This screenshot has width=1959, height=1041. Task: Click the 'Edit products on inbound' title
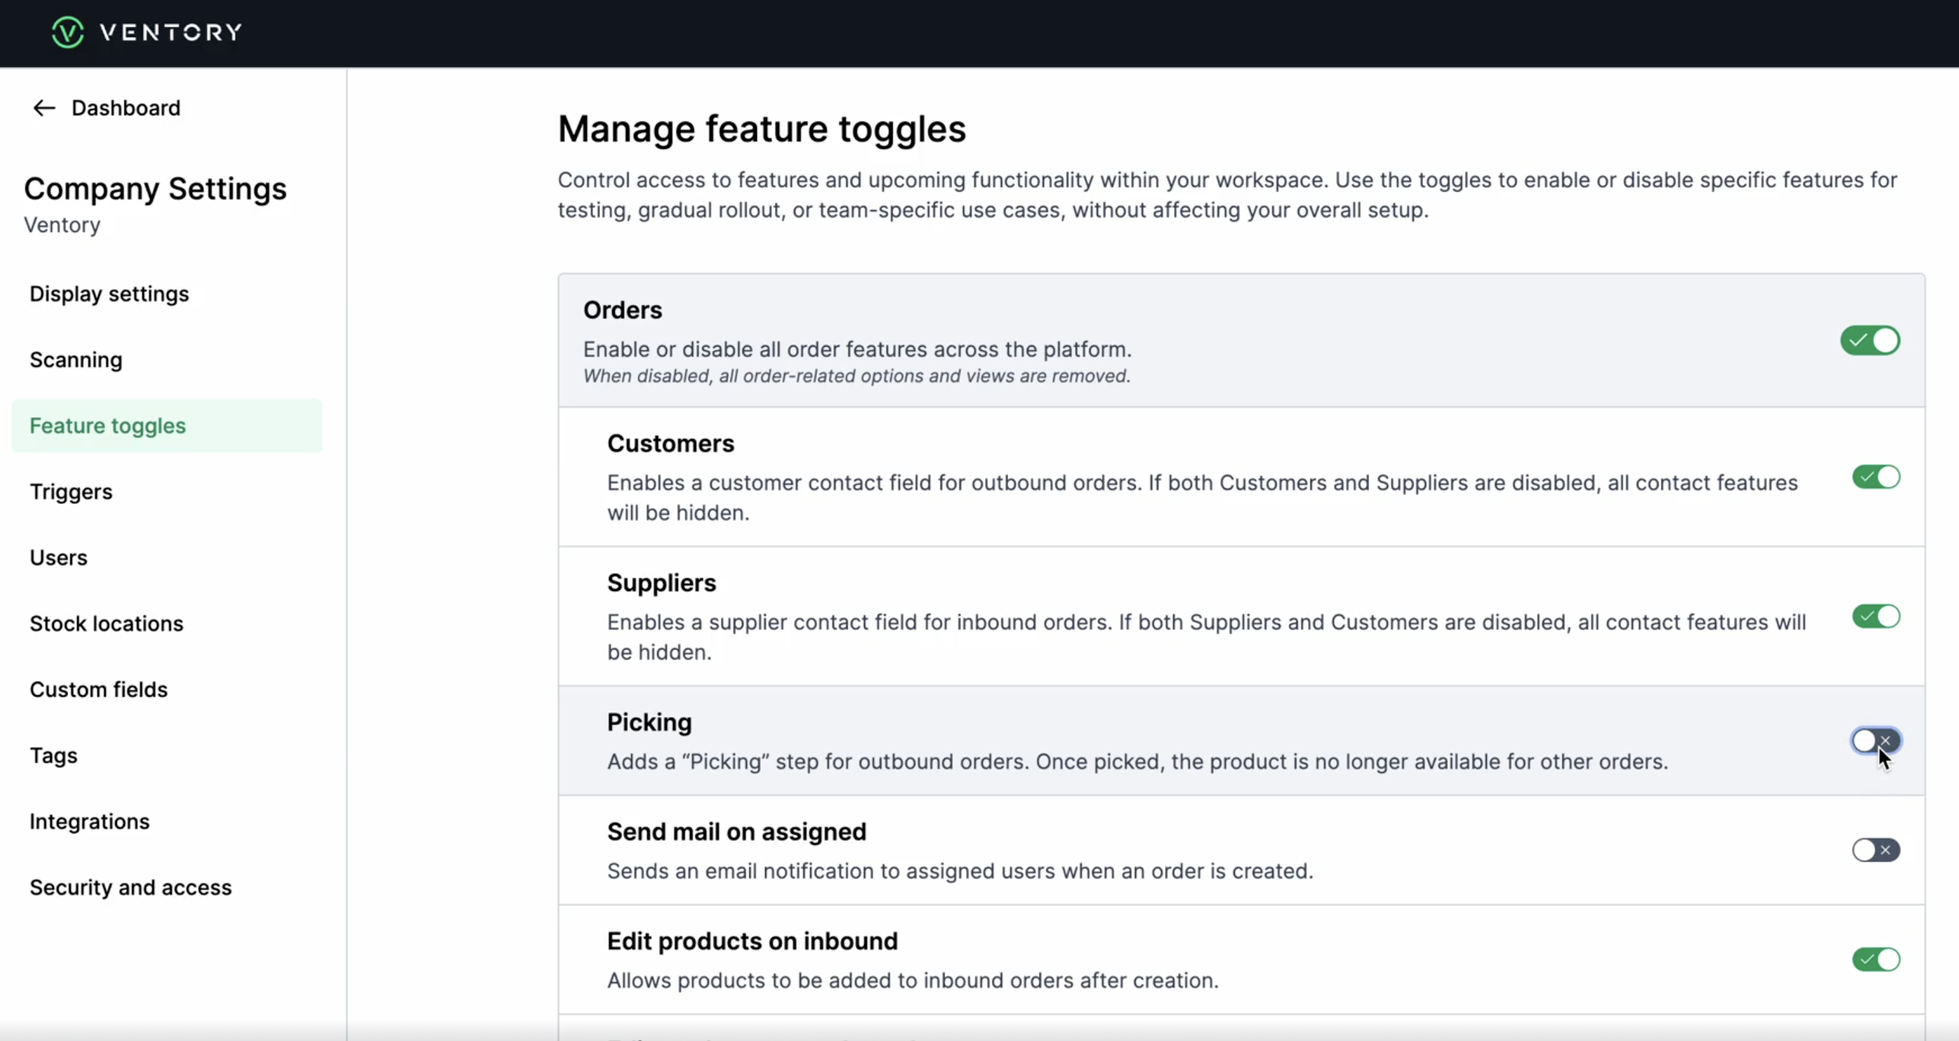(753, 941)
